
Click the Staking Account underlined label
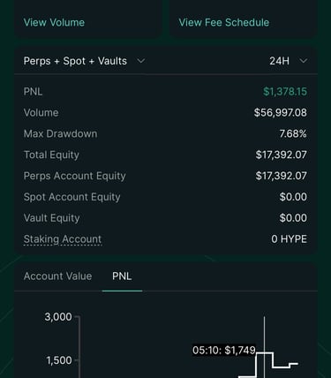63,239
